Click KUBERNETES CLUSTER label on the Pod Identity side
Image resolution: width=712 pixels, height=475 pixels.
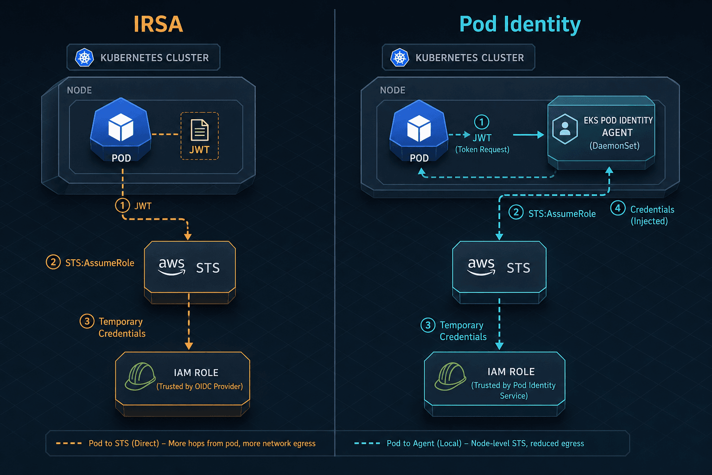pos(470,58)
